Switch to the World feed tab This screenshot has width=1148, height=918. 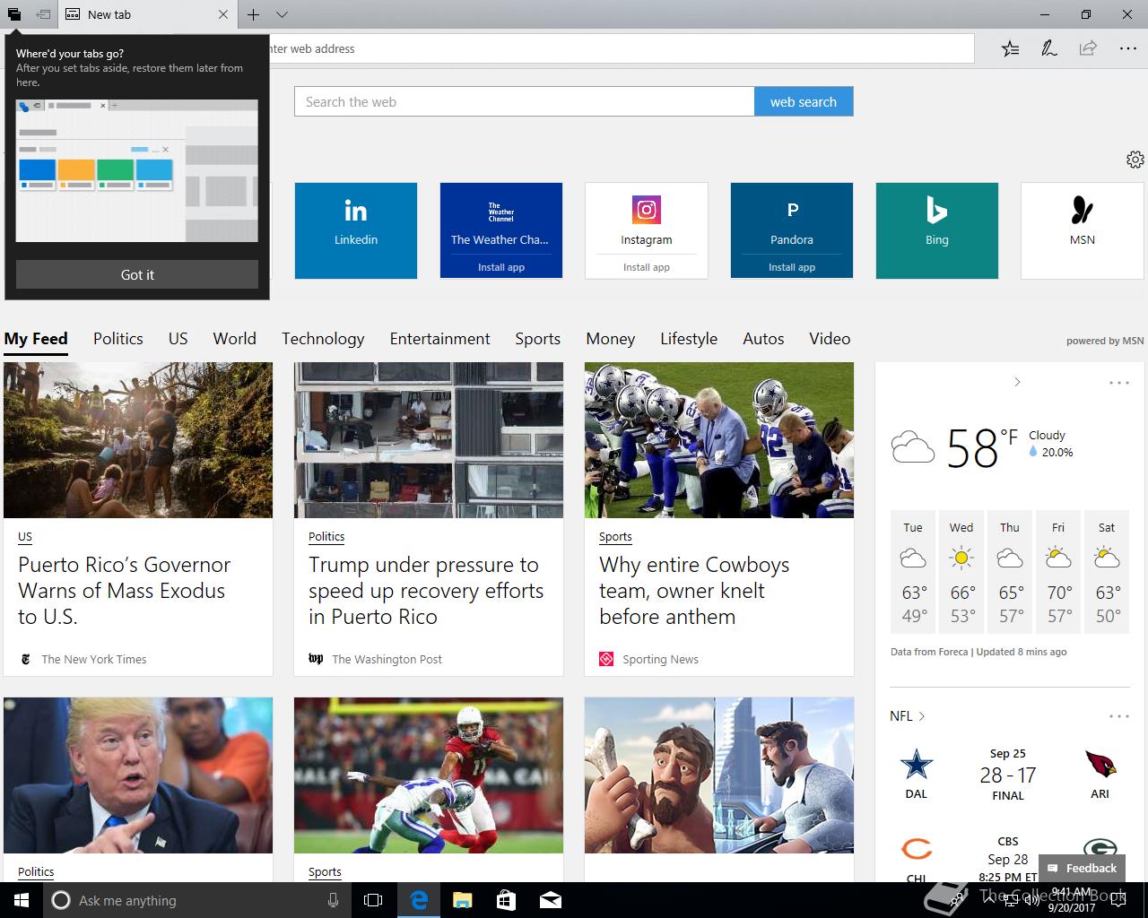pyautogui.click(x=235, y=339)
